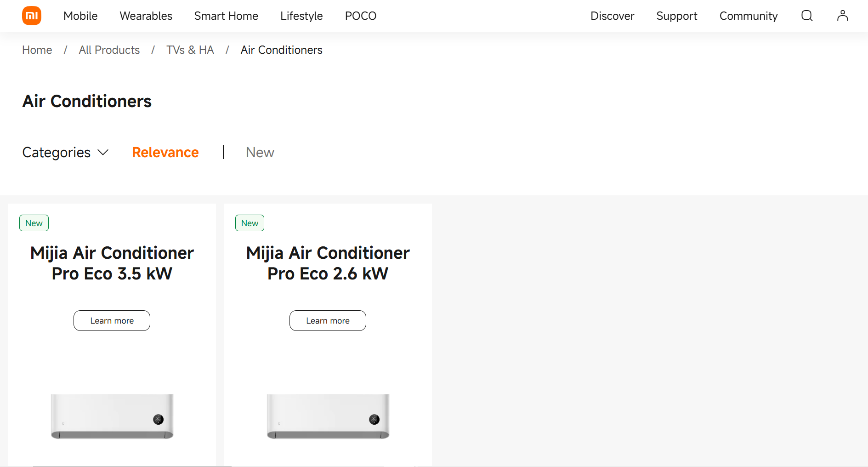Image resolution: width=868 pixels, height=467 pixels.
Task: Expand the Categories dropdown
Action: tap(65, 153)
